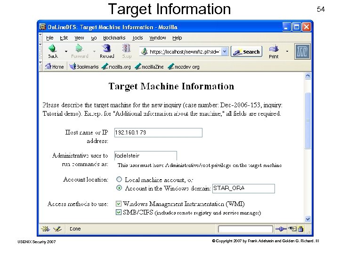
Task: Open the Edit menu
Action: coord(64,38)
